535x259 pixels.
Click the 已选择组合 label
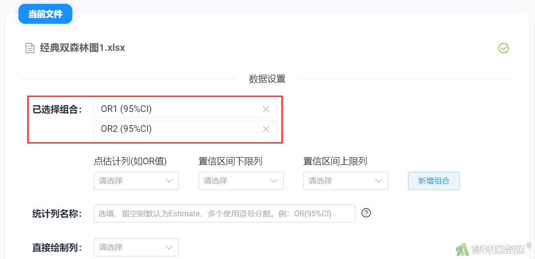tap(57, 110)
